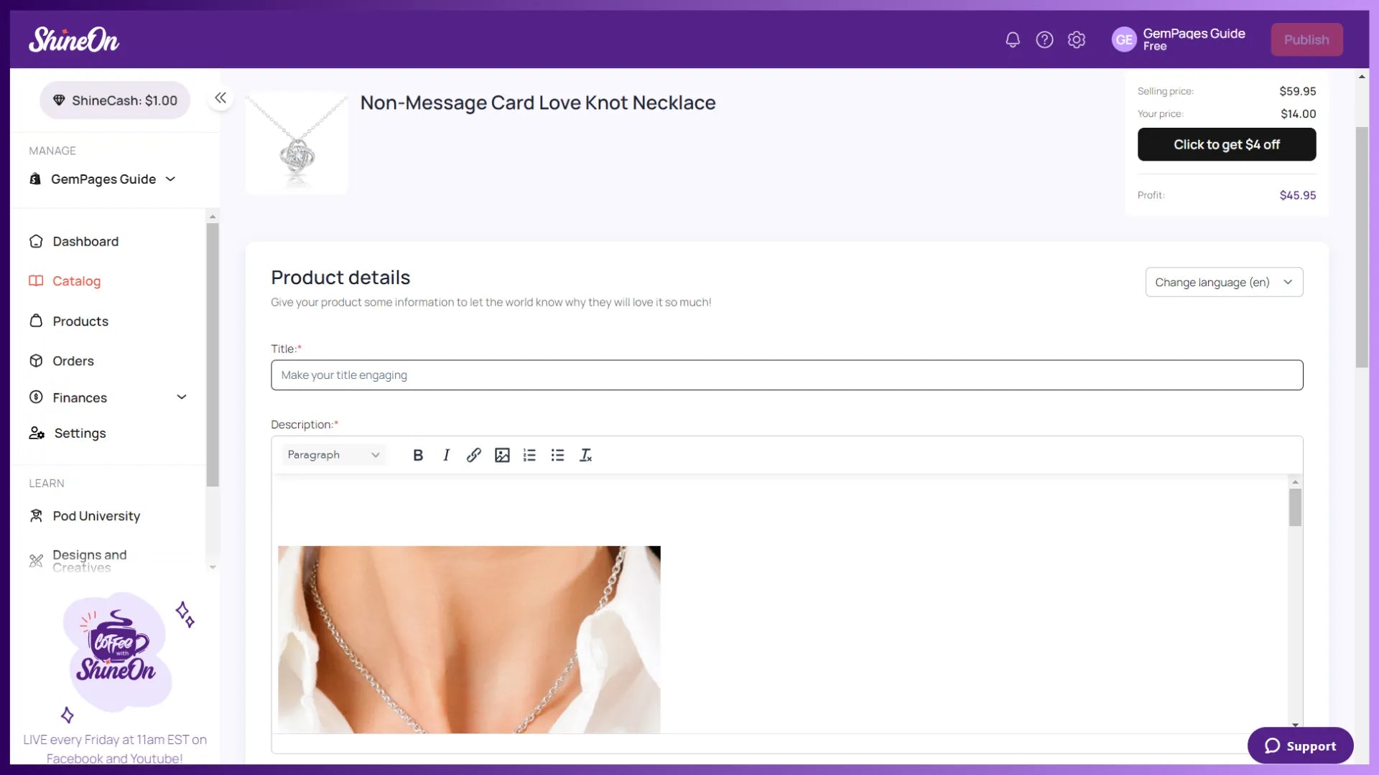Go to Pod University

tap(96, 516)
